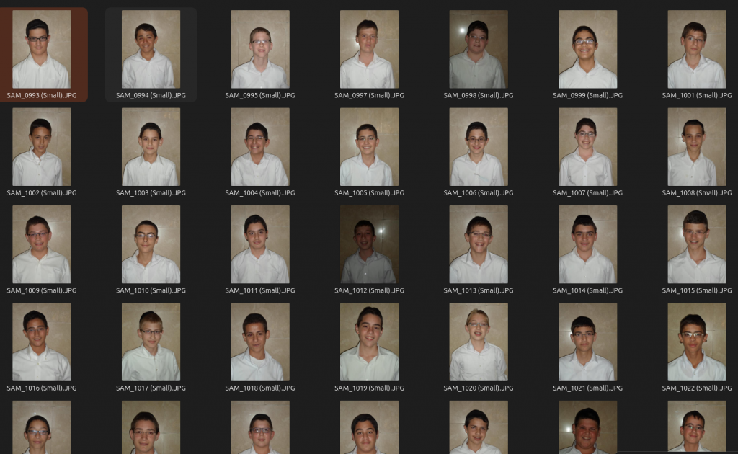Select the name SAM_1012 (Small).JPG

click(x=369, y=290)
